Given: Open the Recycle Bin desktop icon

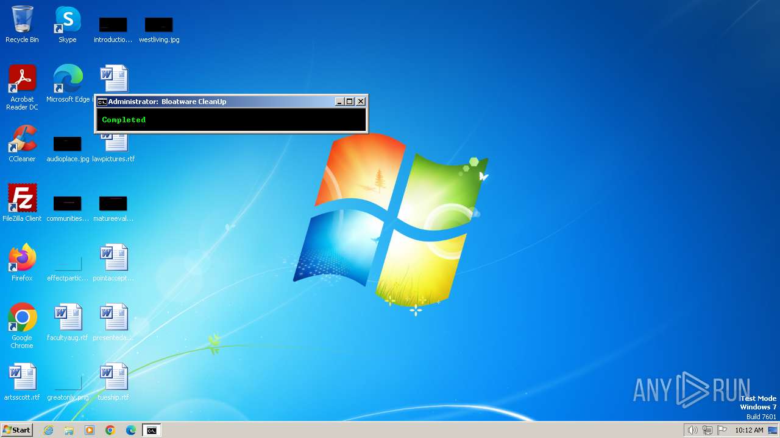Looking at the screenshot, I should point(22,24).
